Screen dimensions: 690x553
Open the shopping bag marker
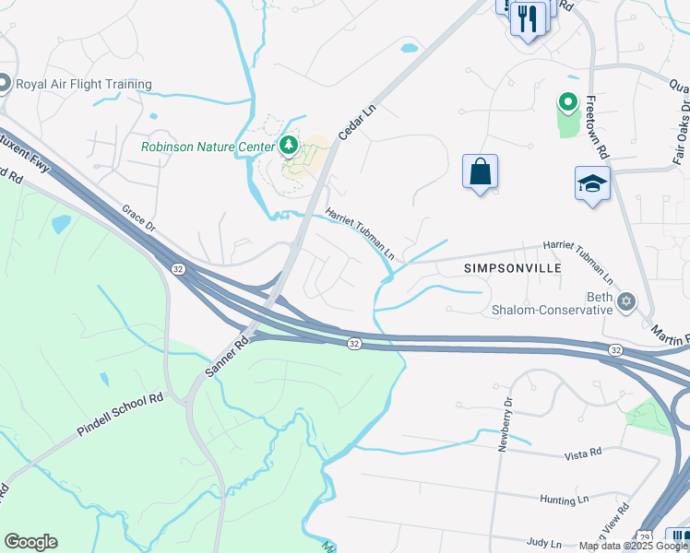point(480,173)
